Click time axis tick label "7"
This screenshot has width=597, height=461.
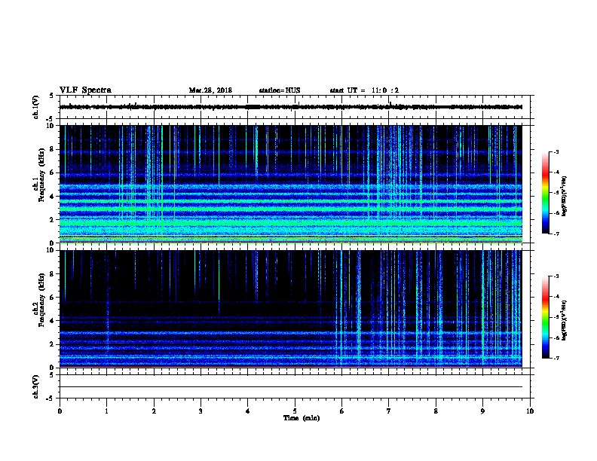389,411
